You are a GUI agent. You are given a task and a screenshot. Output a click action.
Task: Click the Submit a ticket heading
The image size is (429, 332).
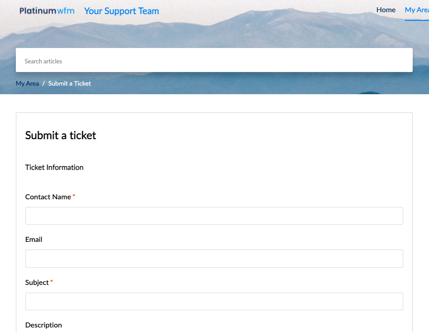click(x=61, y=135)
